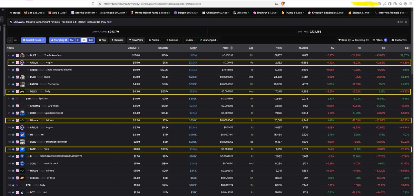Sort by the VOLUME column header

coord(133,48)
